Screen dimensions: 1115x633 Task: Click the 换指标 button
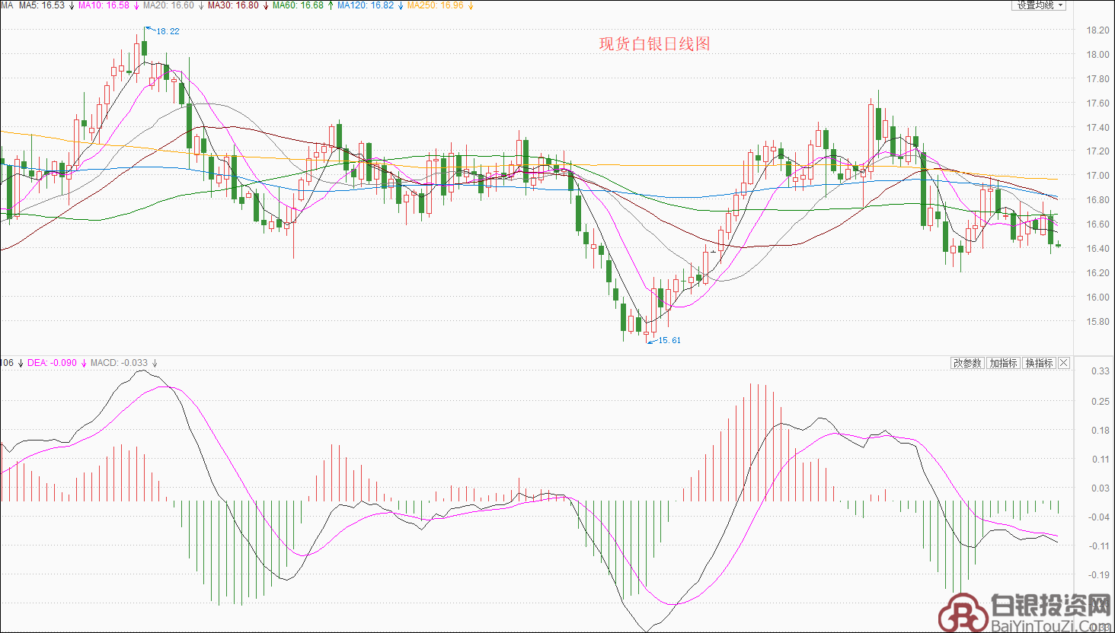click(x=1039, y=364)
